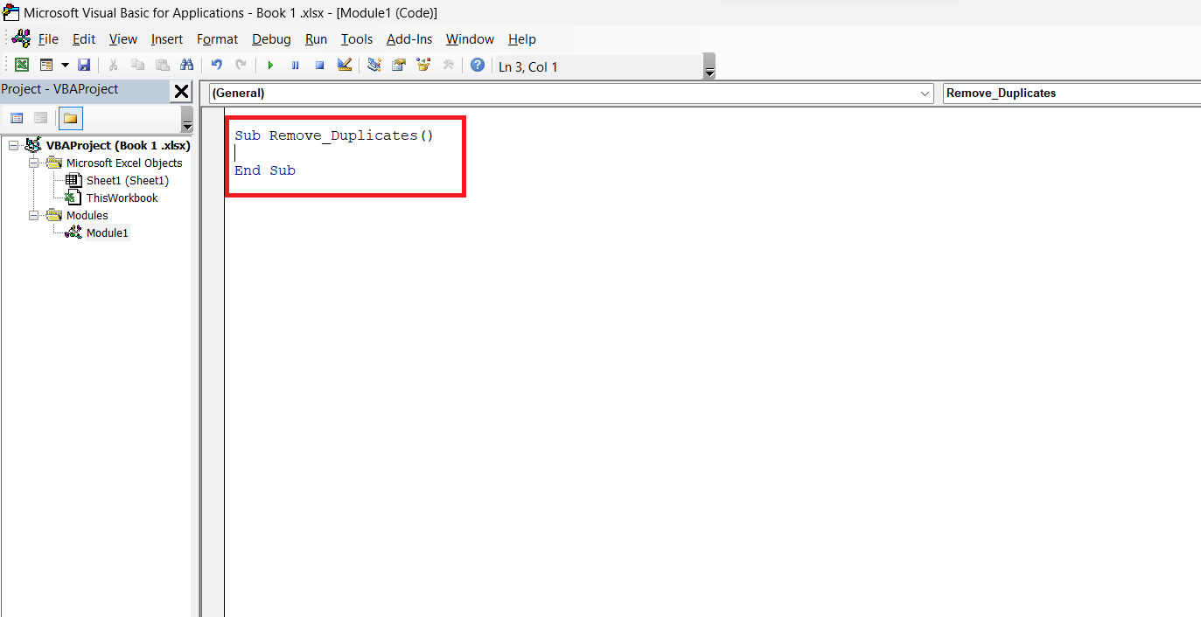Click the Toolbox wrench icon
The width and height of the screenshot is (1201, 617).
pyautogui.click(x=449, y=66)
